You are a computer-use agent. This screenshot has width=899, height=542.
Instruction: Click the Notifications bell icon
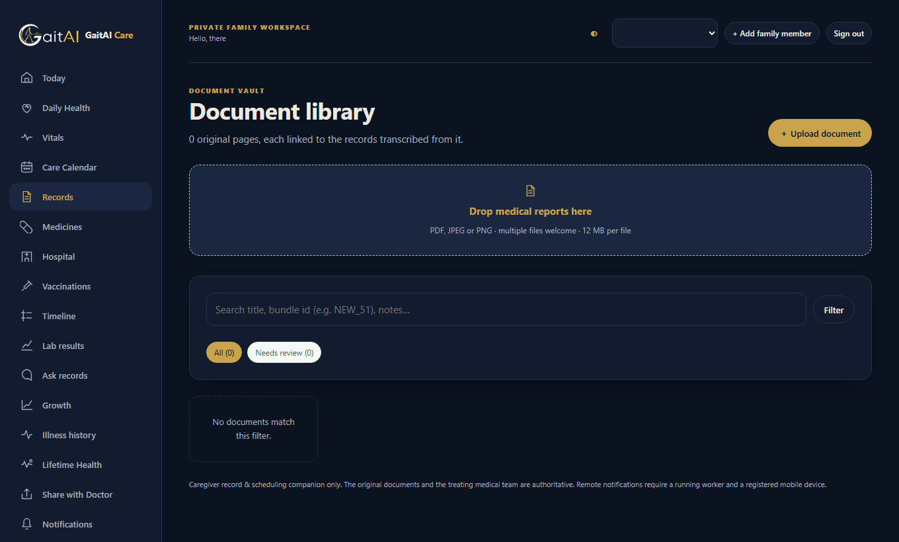click(x=26, y=524)
